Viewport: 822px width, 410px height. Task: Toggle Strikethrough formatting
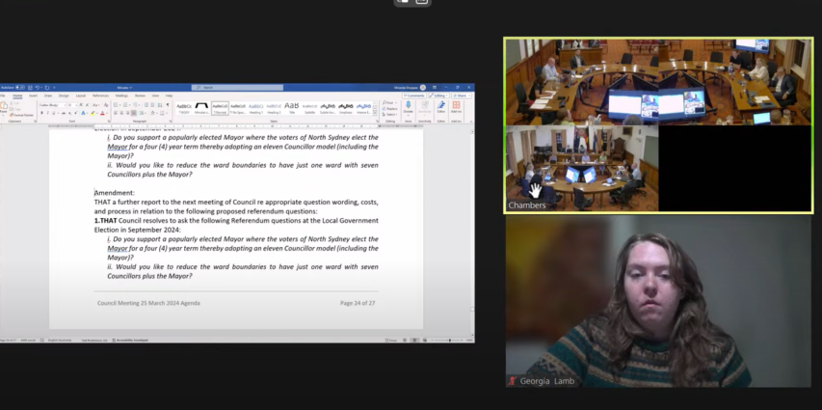(x=64, y=114)
